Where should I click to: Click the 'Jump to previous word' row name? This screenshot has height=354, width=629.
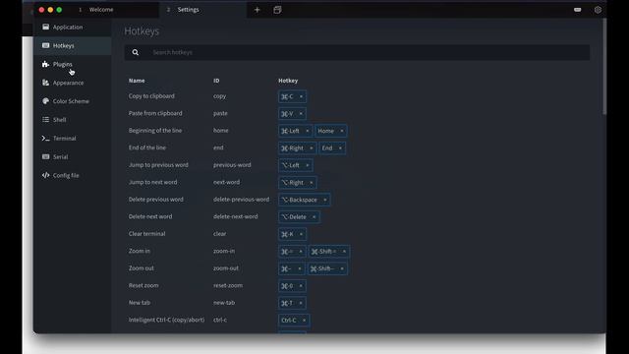158,165
